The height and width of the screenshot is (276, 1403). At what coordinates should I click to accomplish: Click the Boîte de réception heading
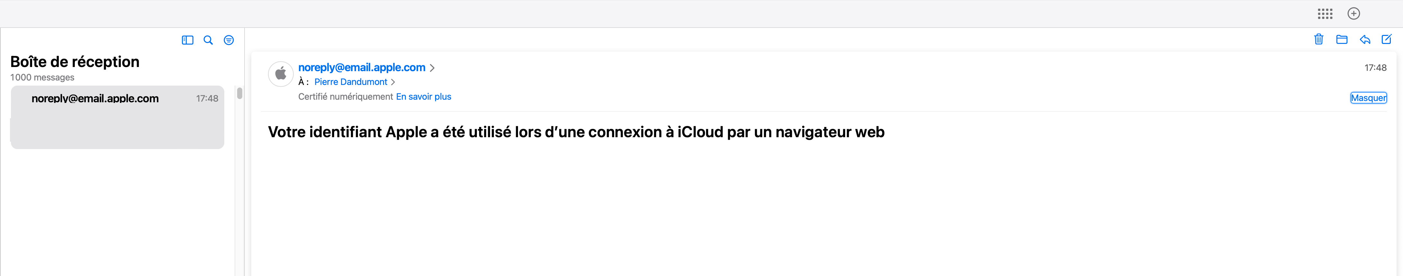(75, 62)
